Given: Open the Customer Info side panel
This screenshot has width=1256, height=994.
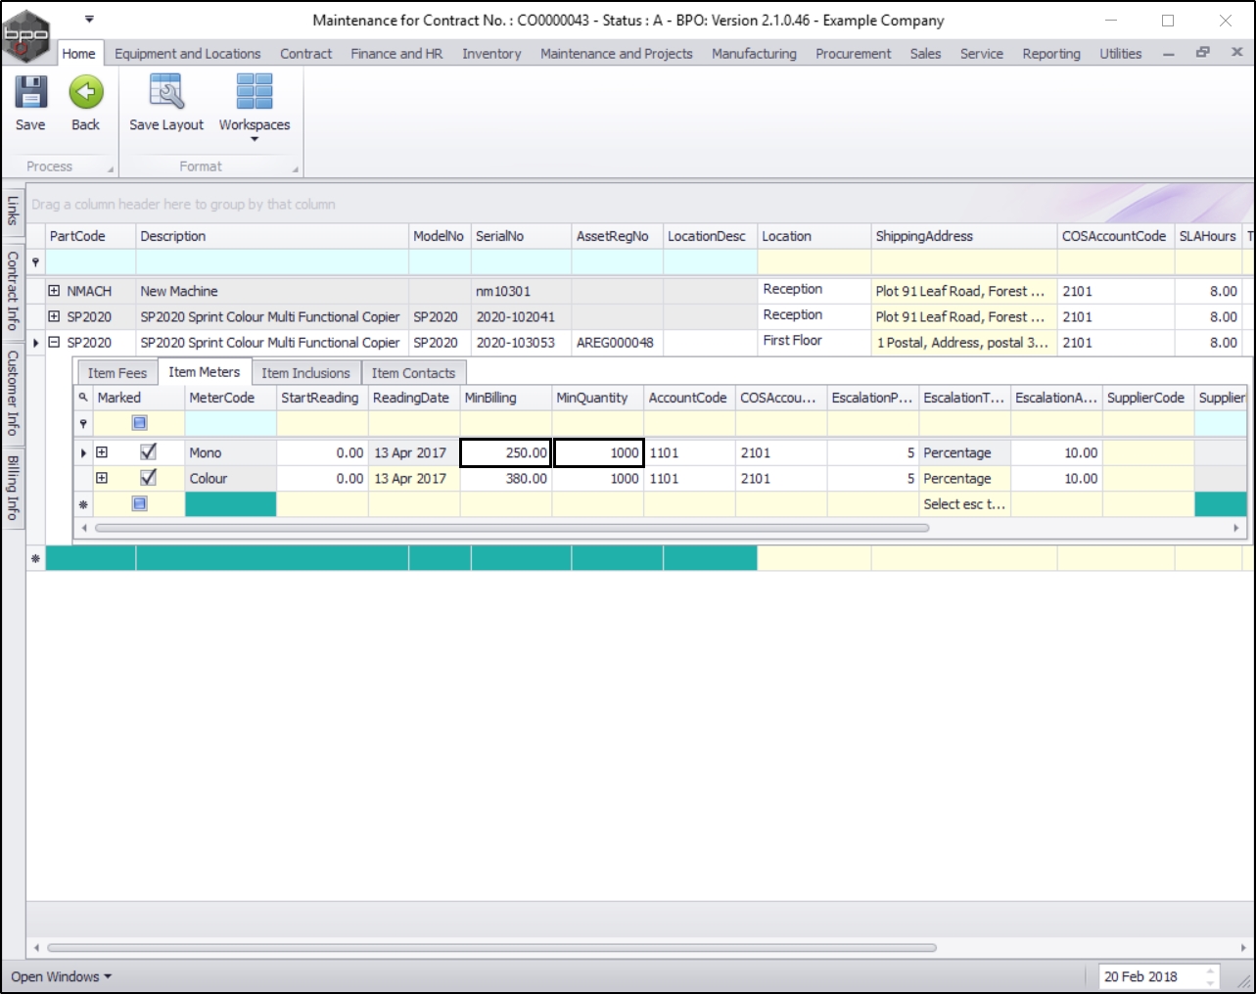Looking at the screenshot, I should [13, 393].
